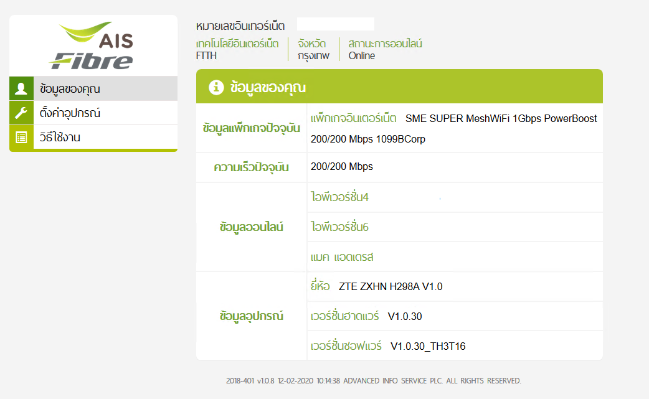
Task: Click the ไอพีเวอร์ชั่น6 label
Action: tap(339, 227)
